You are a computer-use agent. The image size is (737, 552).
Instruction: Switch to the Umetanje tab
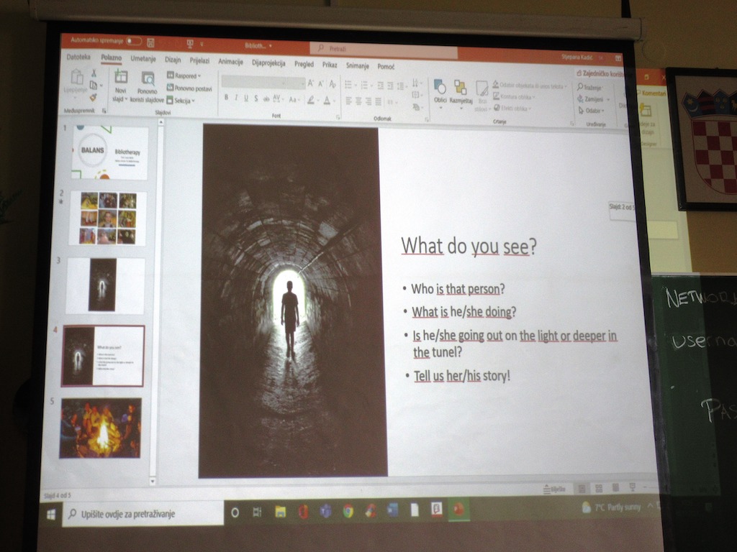143,59
